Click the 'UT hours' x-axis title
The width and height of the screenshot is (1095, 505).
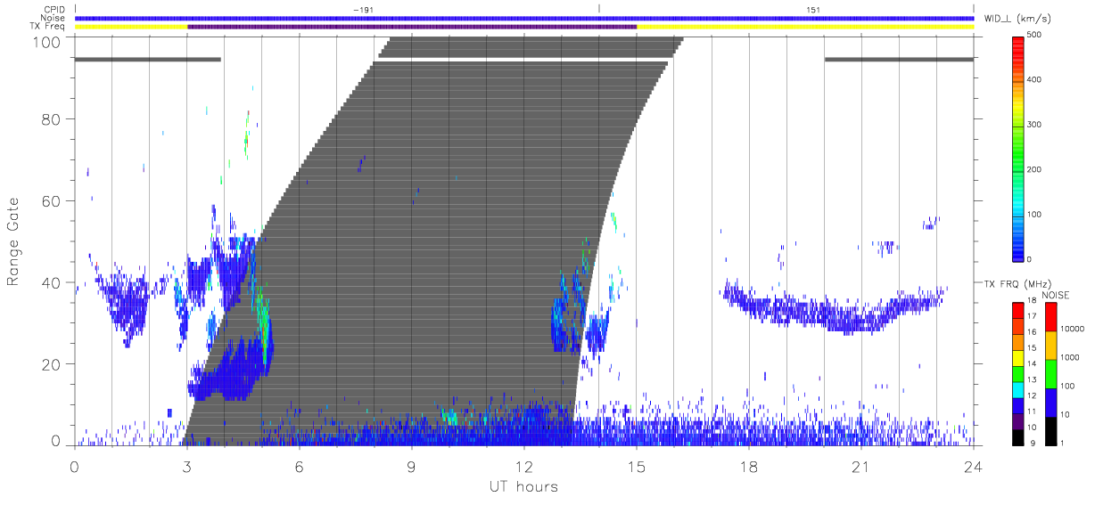pos(523,486)
